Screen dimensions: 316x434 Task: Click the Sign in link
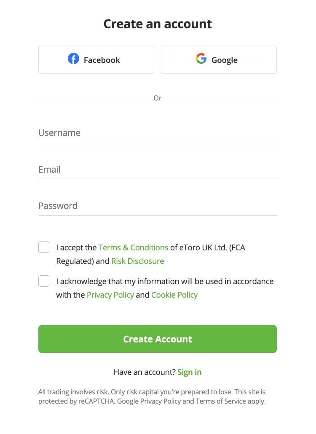[190, 372]
